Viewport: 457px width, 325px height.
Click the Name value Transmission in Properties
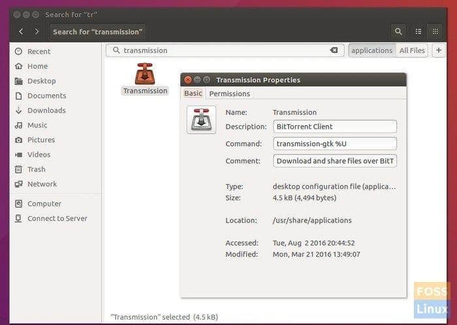pyautogui.click(x=294, y=112)
